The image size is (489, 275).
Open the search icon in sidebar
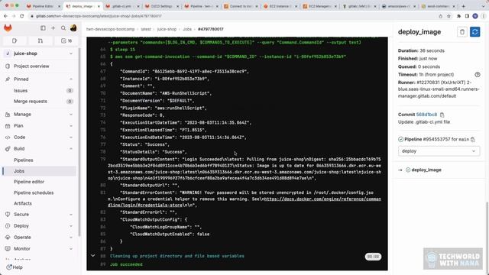63,28
